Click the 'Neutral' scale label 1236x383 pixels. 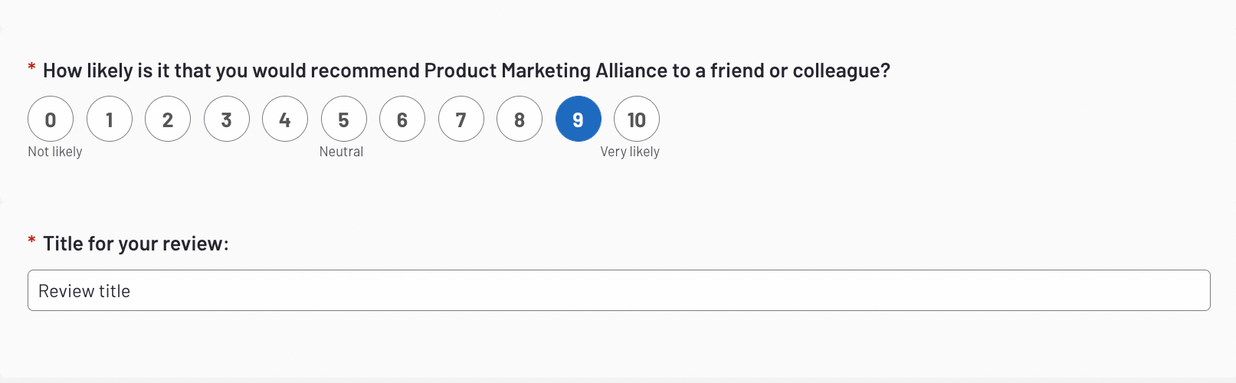[x=341, y=152]
